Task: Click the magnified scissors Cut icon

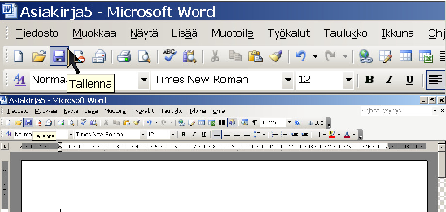Action: tap(215, 56)
